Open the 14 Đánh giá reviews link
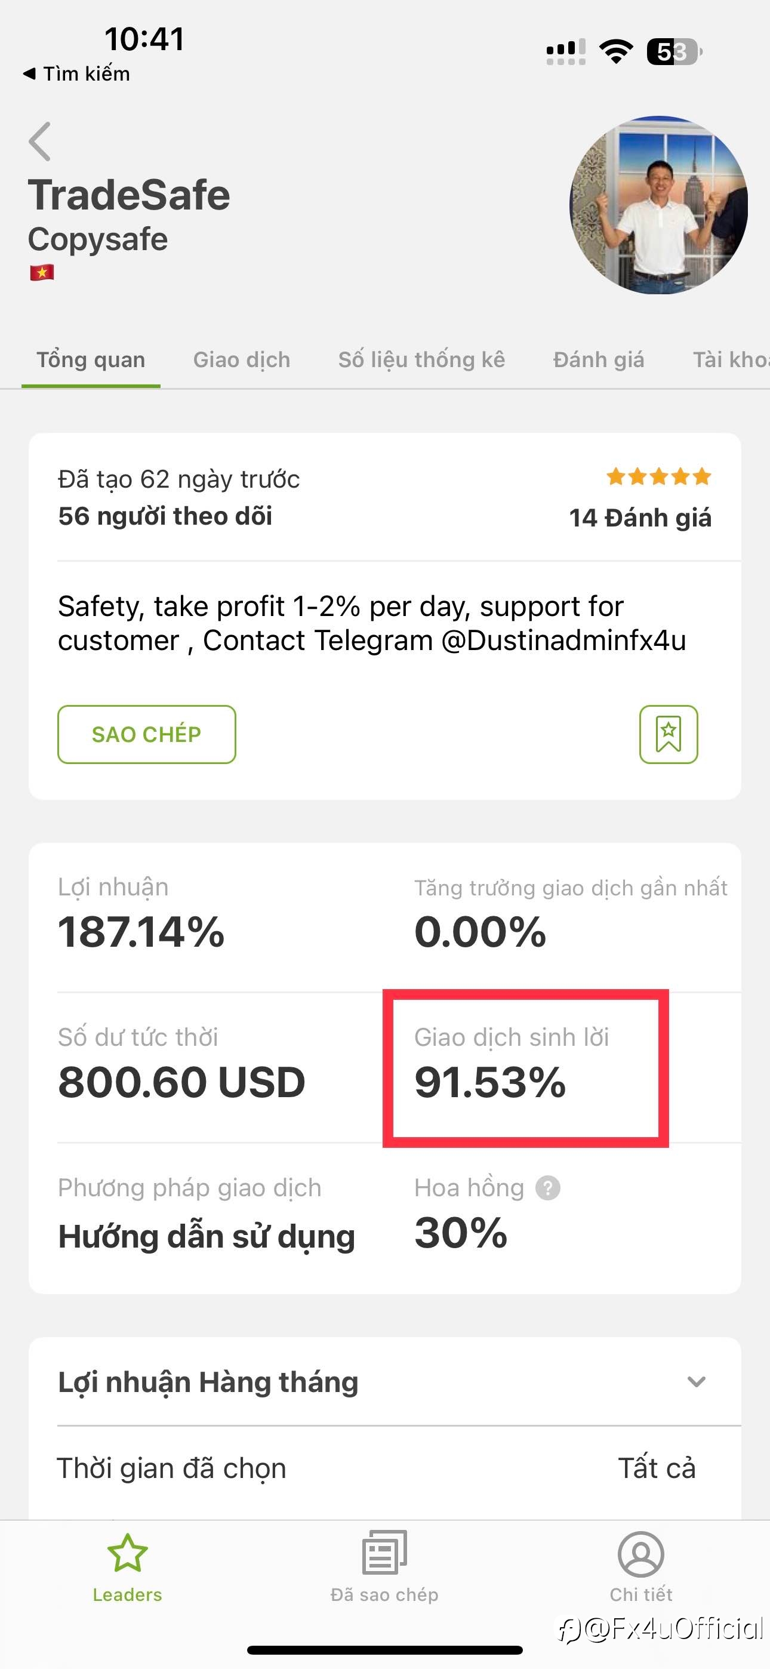Viewport: 770px width, 1669px height. coord(640,518)
